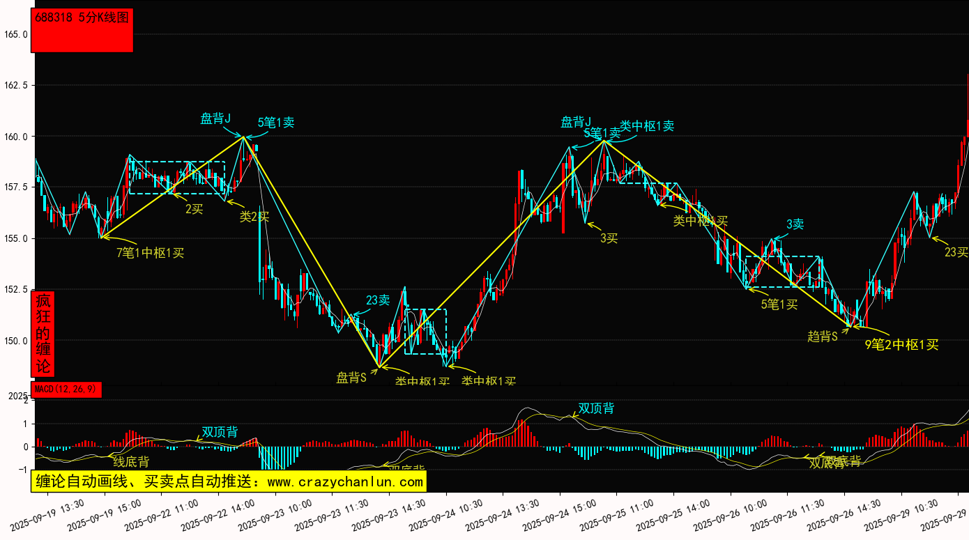Select the 2买 buy point marker

(194, 208)
